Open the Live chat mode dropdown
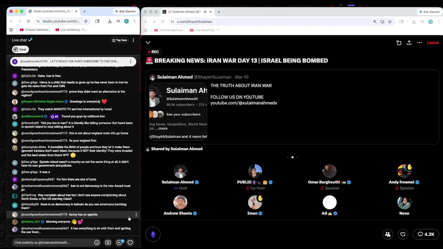This screenshot has width=443, height=249. tap(22, 40)
